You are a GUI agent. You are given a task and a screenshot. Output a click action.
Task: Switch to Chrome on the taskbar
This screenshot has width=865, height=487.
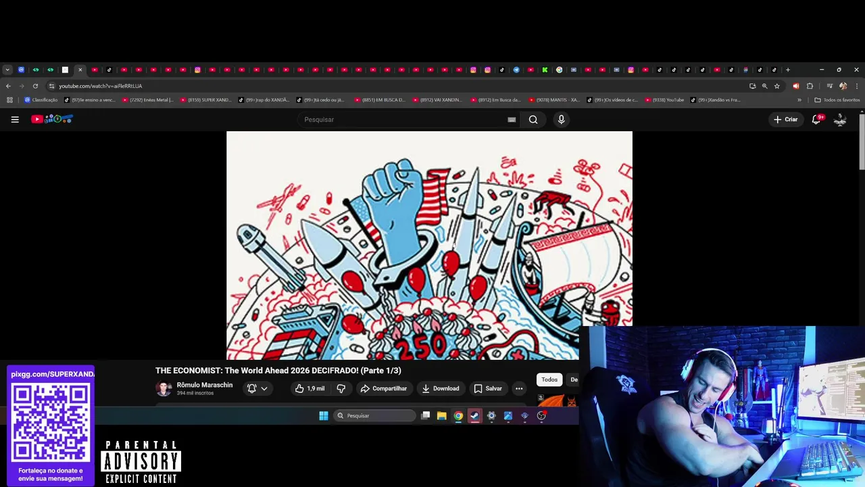(458, 416)
